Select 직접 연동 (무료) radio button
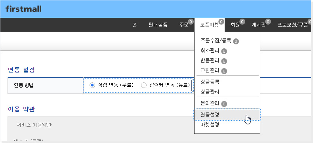Viewport: 313px width, 143px height. pyautogui.click(x=92, y=85)
